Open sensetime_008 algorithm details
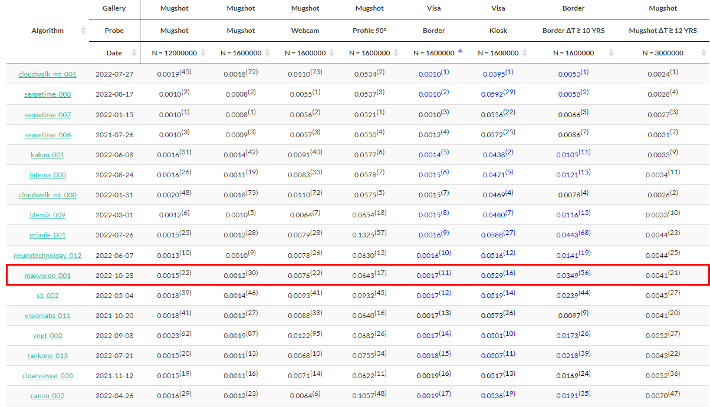Viewport: 710px width, 407px height. [47, 94]
